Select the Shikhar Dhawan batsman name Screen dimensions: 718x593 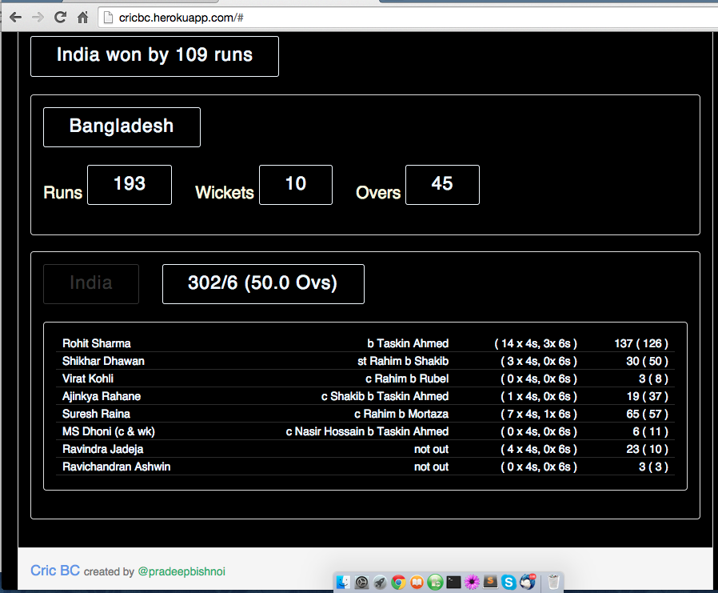[103, 361]
